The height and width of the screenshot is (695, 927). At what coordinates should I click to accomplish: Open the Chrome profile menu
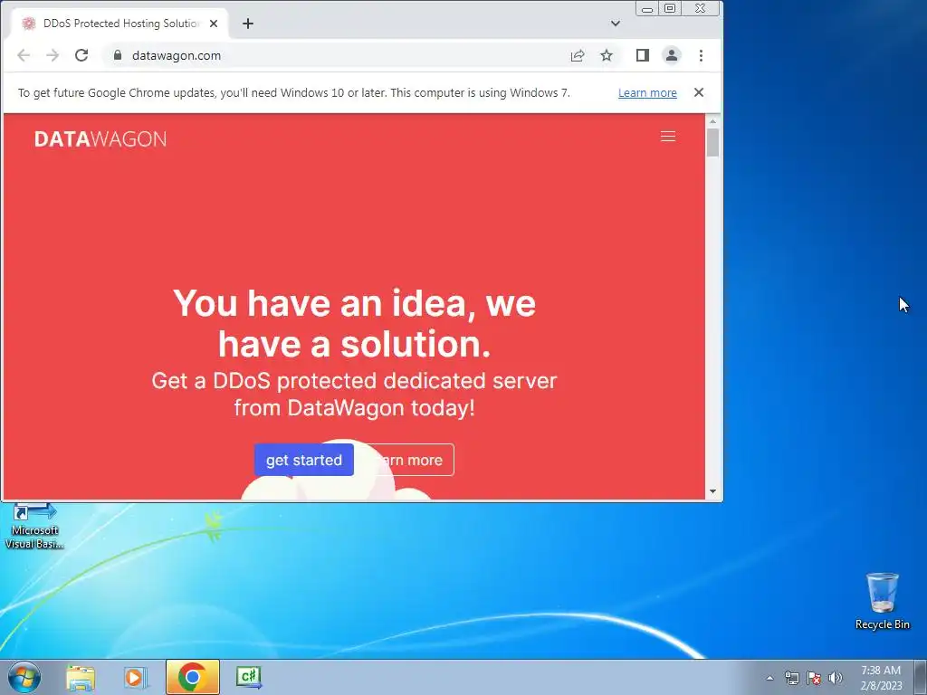click(x=672, y=55)
